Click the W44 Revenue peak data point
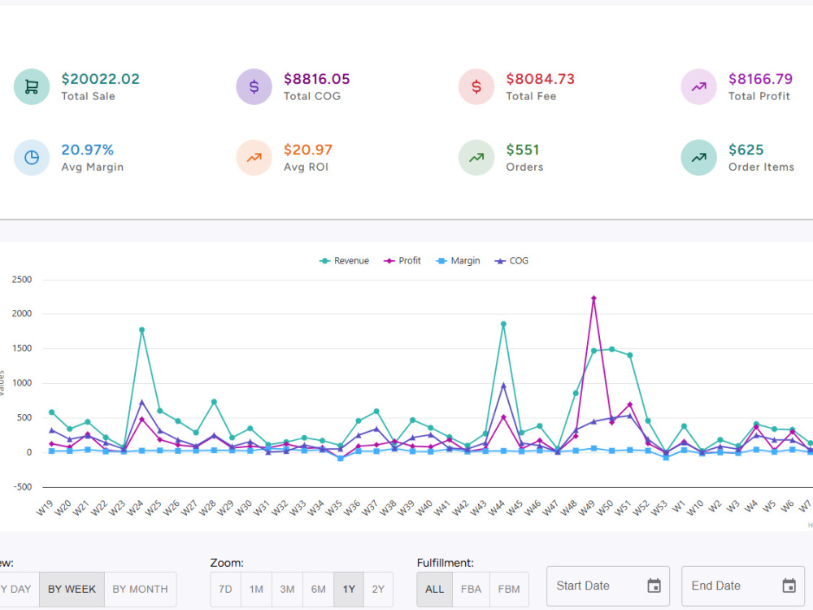The height and width of the screenshot is (610, 813). pos(503,325)
